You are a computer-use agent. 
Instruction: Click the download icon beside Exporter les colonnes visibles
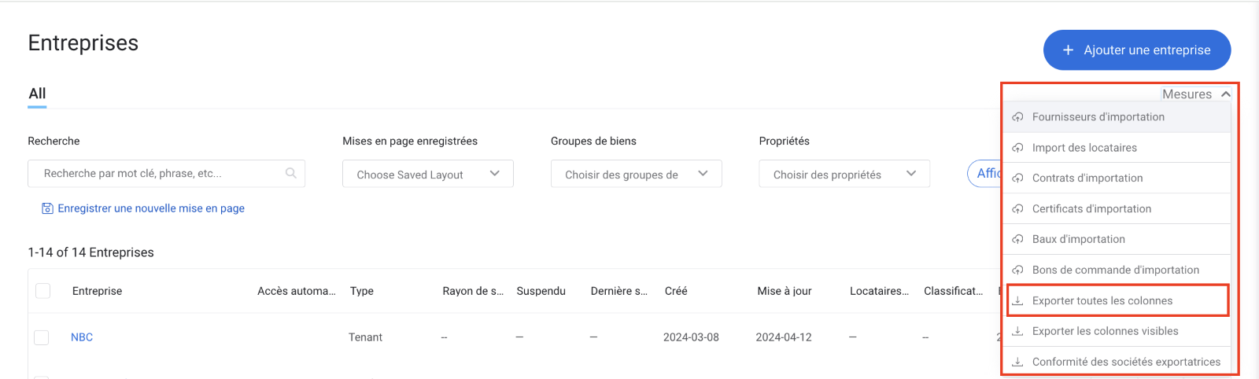click(x=1017, y=331)
